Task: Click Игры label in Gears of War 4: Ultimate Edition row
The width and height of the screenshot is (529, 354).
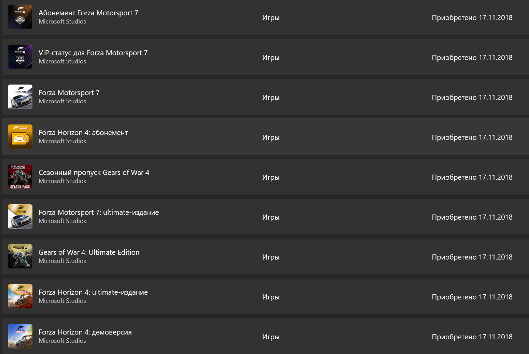Action: pos(271,257)
